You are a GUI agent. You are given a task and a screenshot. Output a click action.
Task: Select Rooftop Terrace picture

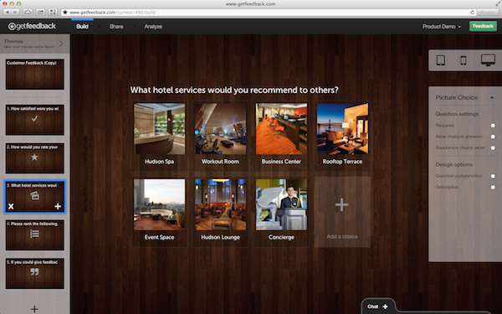[x=342, y=128]
